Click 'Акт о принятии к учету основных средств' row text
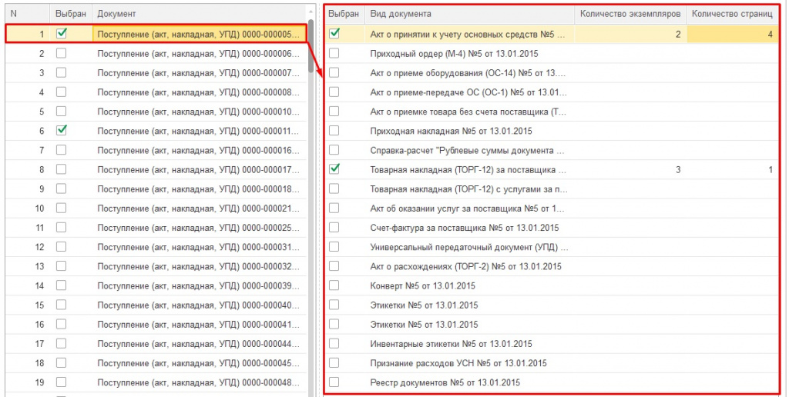The width and height of the screenshot is (789, 397). point(468,34)
